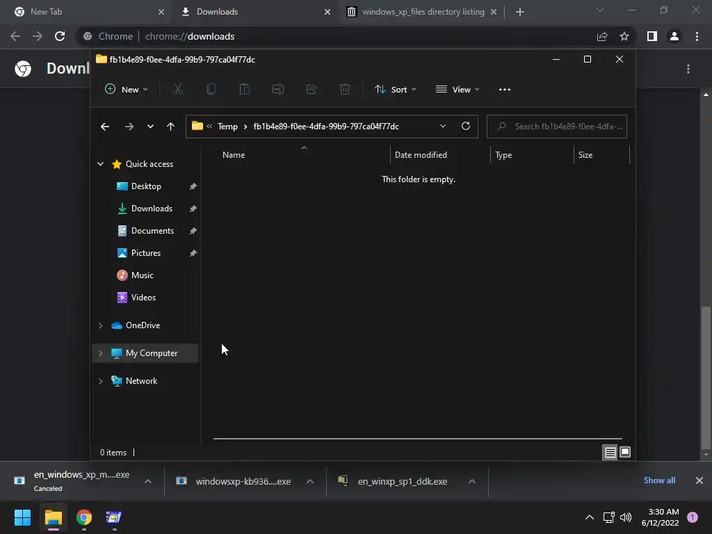Expand the Network tree node

(x=100, y=381)
